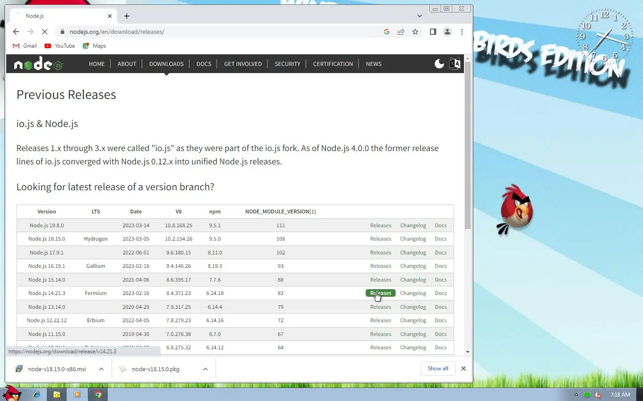
Task: Open Chrome side panel icon
Action: click(433, 32)
